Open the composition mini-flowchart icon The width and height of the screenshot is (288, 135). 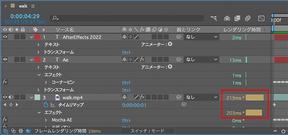[x=214, y=18]
